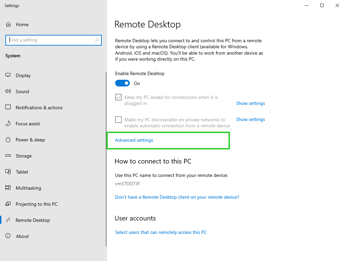Screen dimensions: 345x261
Task: Click How to connect to this PC heading
Action: [x=153, y=161]
